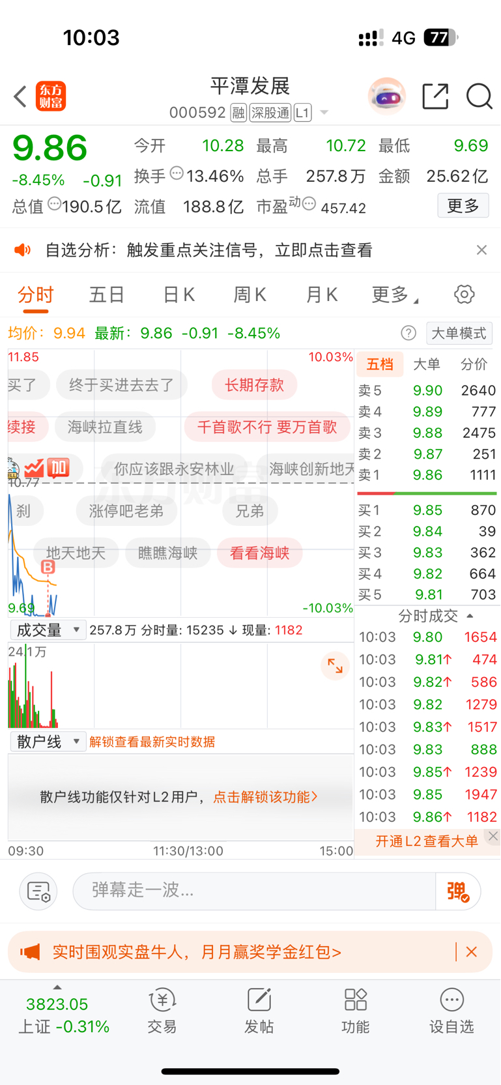Tap the 长期存款 danmaku bubble

254,385
